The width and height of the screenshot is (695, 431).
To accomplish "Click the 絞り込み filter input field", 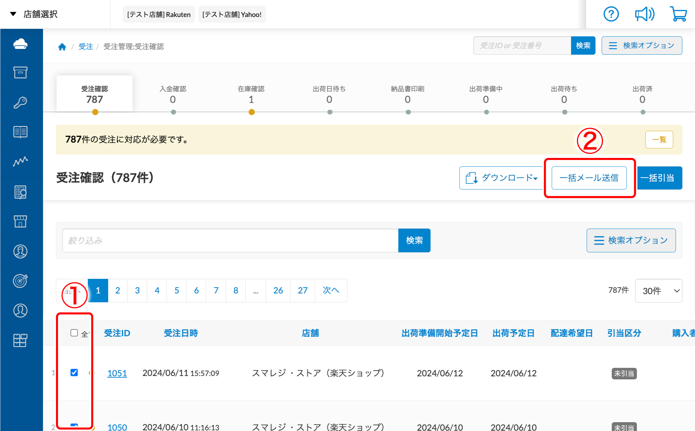I will click(230, 240).
